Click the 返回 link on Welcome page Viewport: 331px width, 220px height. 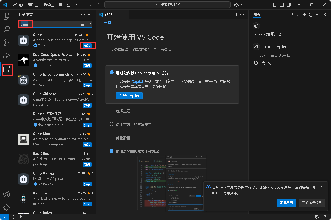pos(105,22)
